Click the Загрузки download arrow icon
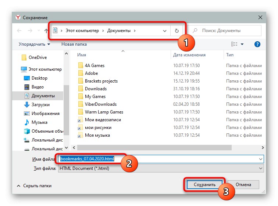This screenshot has width=278, height=206. tap(27, 105)
